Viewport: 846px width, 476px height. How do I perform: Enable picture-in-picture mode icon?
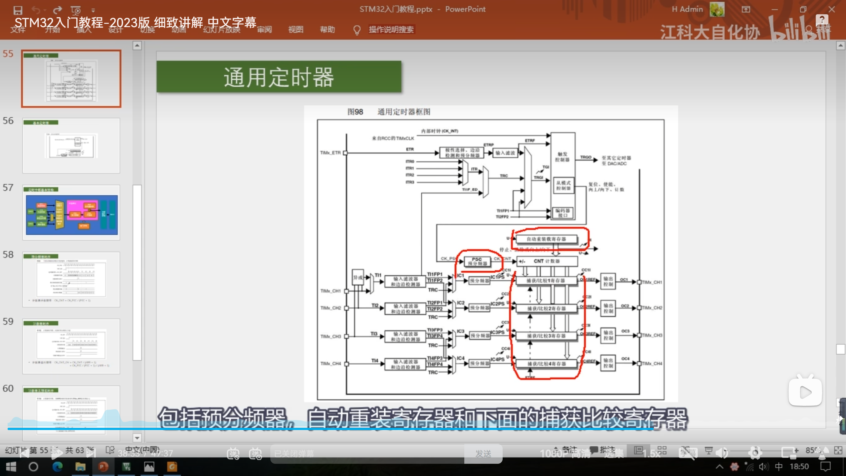[x=789, y=453]
